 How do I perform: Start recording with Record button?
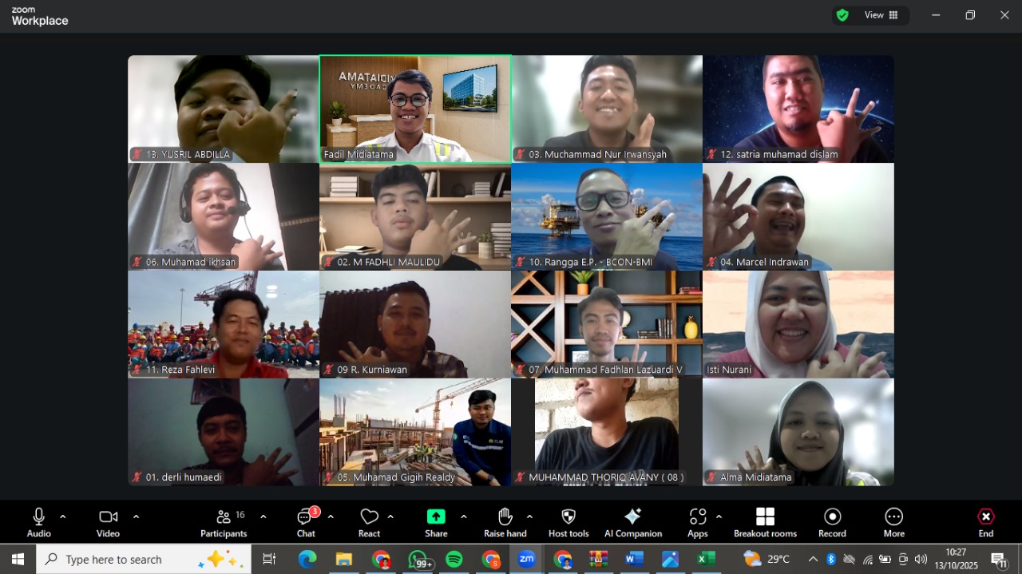[x=832, y=522]
